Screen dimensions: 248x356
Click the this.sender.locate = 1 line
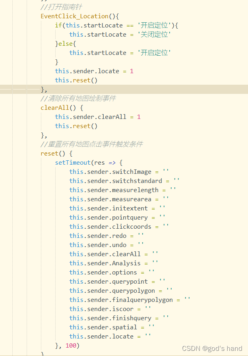pyautogui.click(x=94, y=71)
